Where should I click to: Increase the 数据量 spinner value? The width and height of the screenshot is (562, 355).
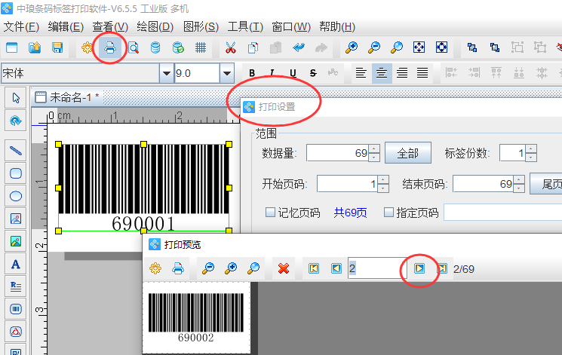374,149
